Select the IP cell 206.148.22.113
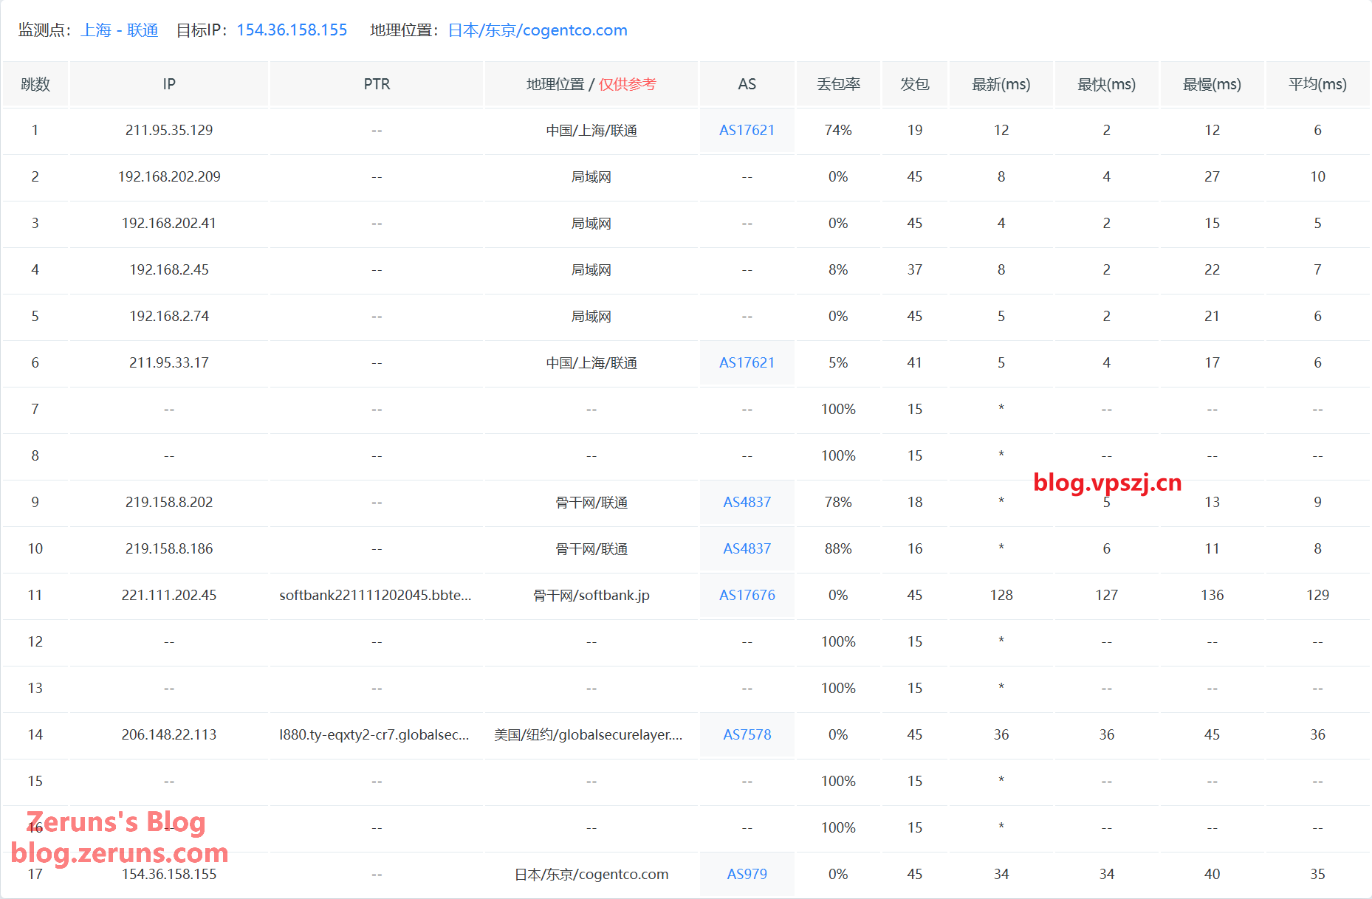 coord(169,735)
